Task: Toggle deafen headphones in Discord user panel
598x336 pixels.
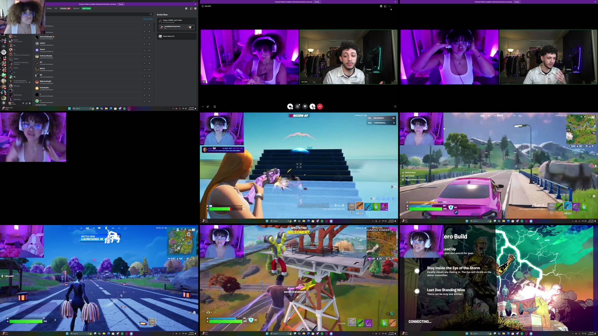Action: point(26,103)
